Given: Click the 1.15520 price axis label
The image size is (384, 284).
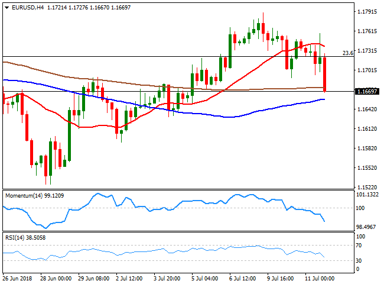Looking at the screenshot, I should (x=367, y=168).
